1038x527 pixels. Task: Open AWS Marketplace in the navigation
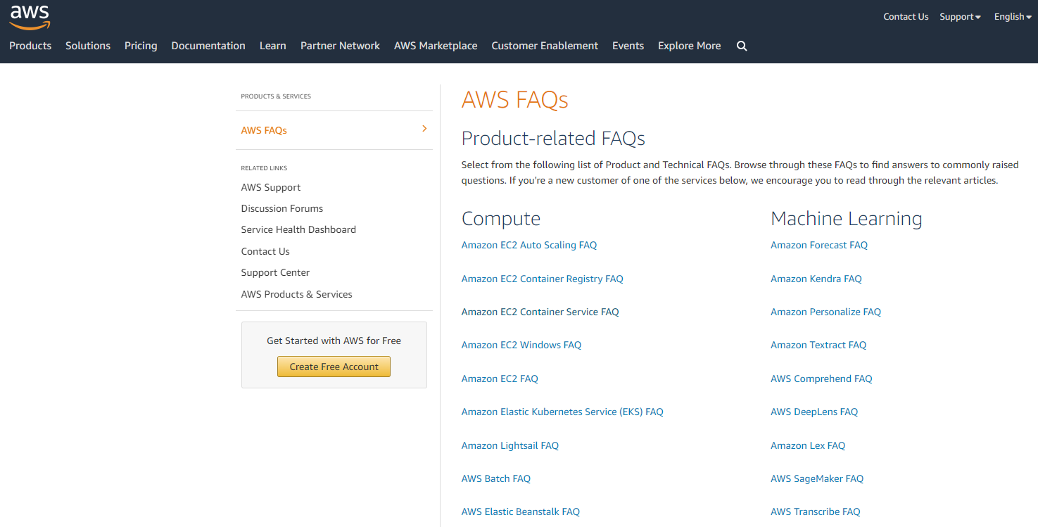[x=436, y=46]
